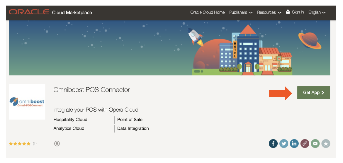Copy the listing link icon
Screen dimensions: 343x163
tap(305, 144)
